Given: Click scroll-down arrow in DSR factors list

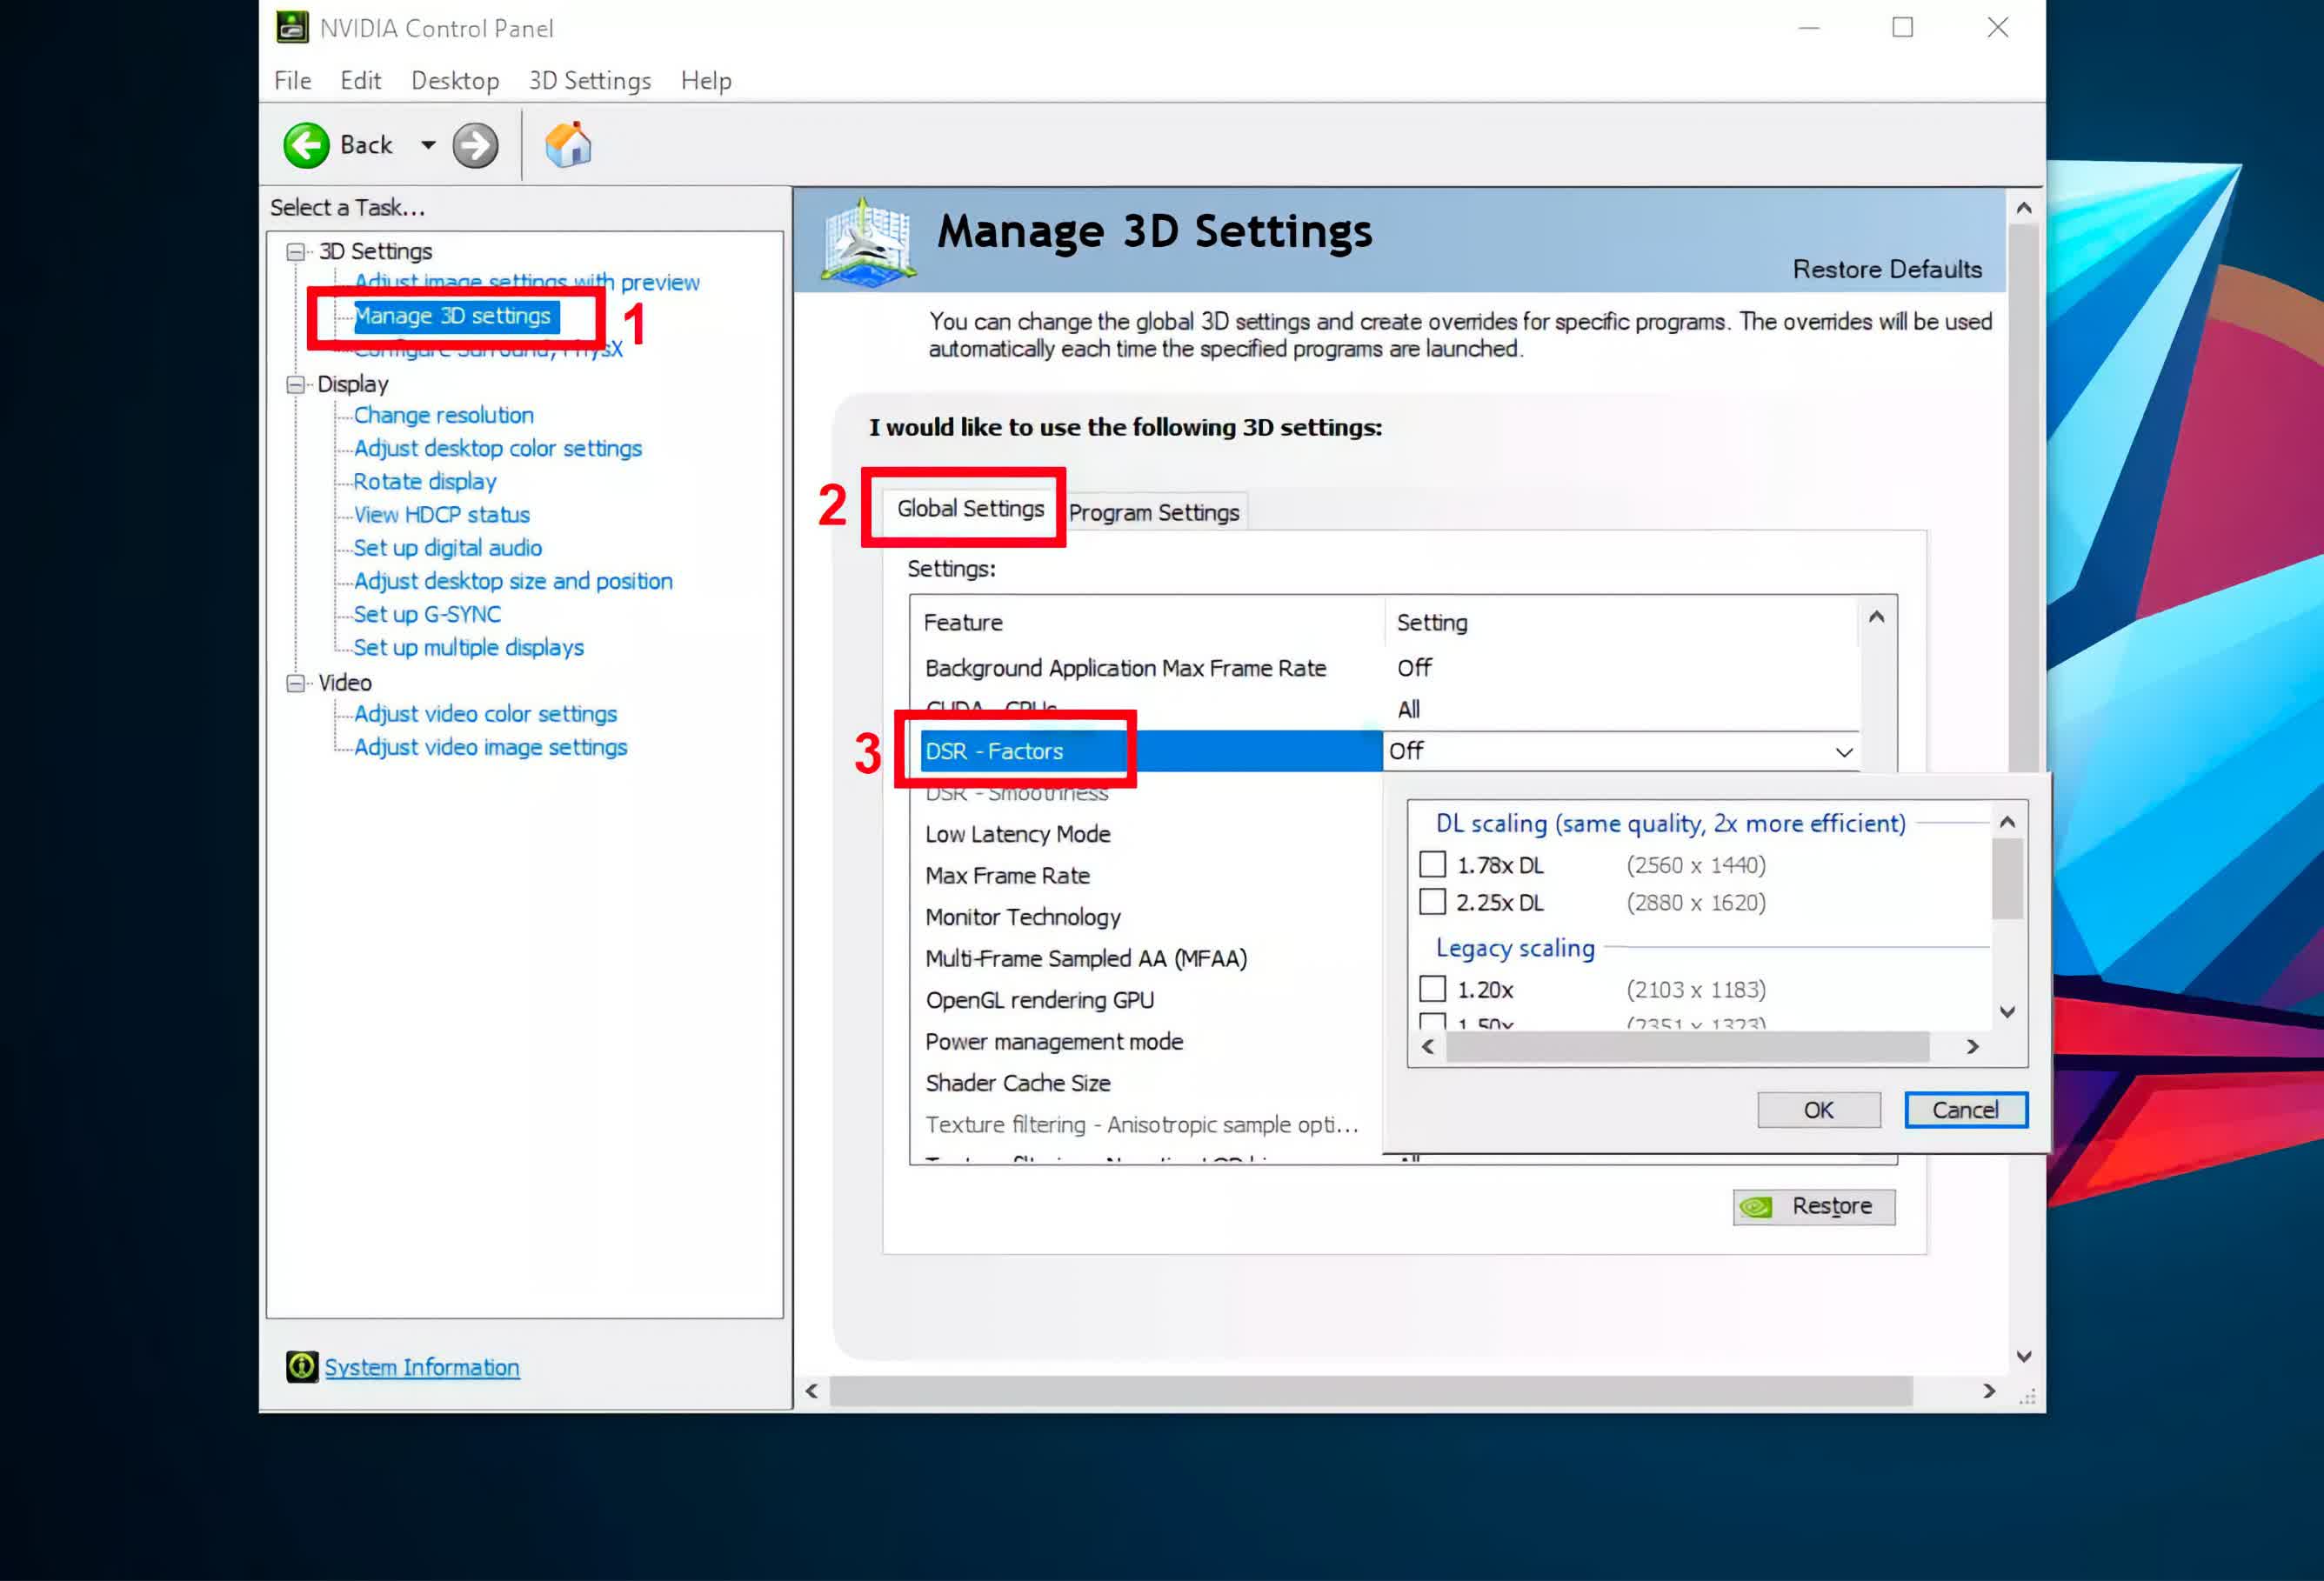Looking at the screenshot, I should tap(2007, 1012).
